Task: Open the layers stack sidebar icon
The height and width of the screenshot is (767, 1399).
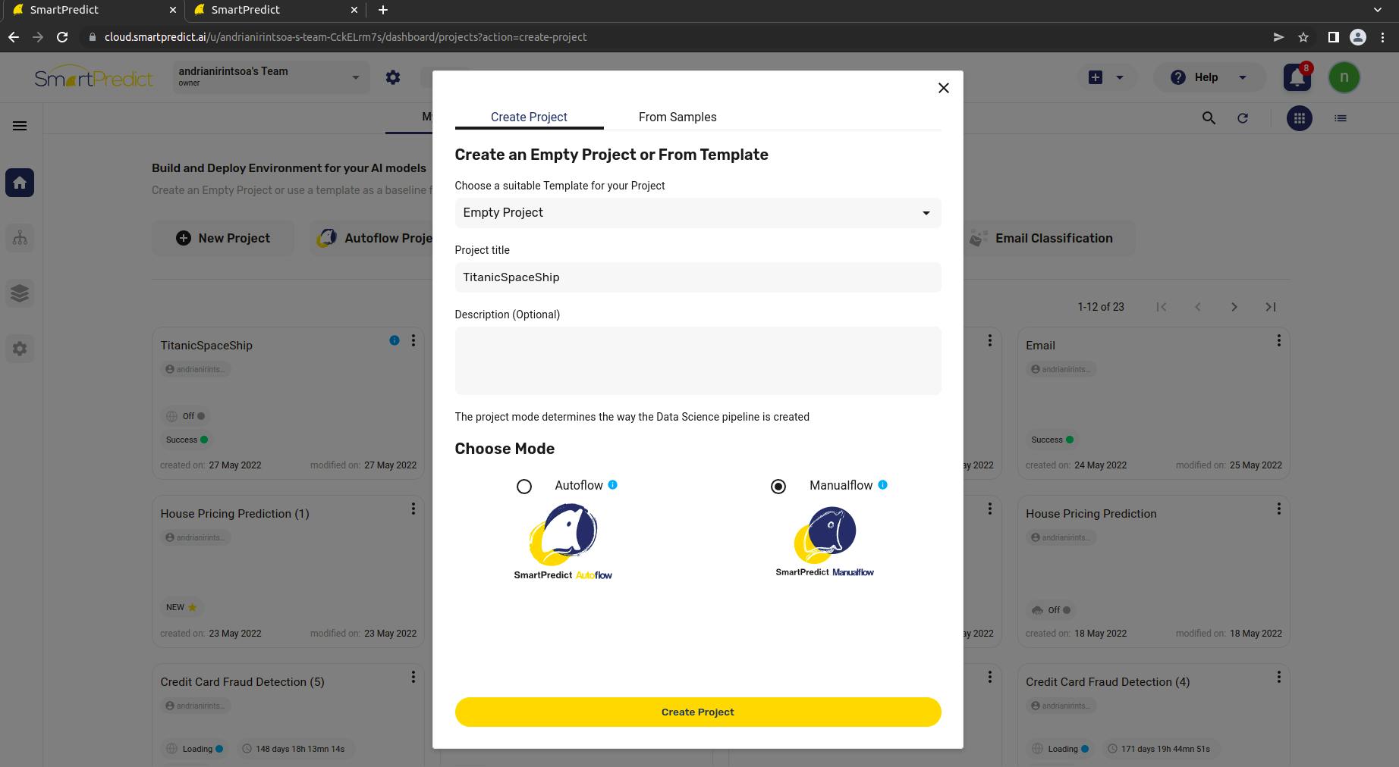Action: [20, 293]
